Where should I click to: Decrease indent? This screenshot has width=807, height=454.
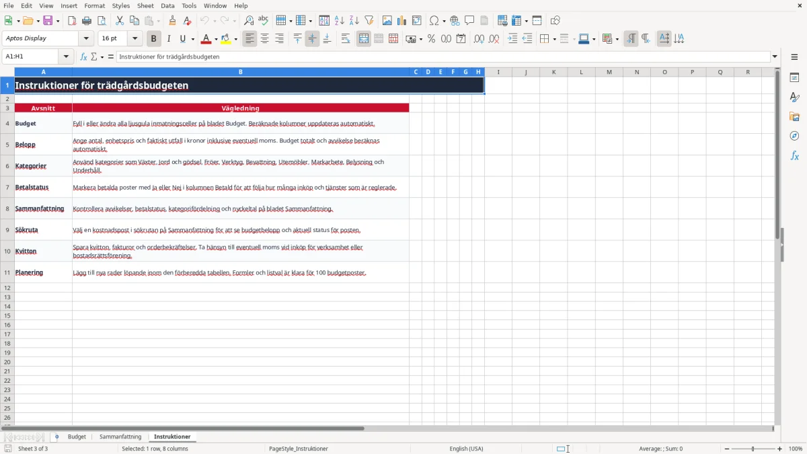click(x=527, y=39)
